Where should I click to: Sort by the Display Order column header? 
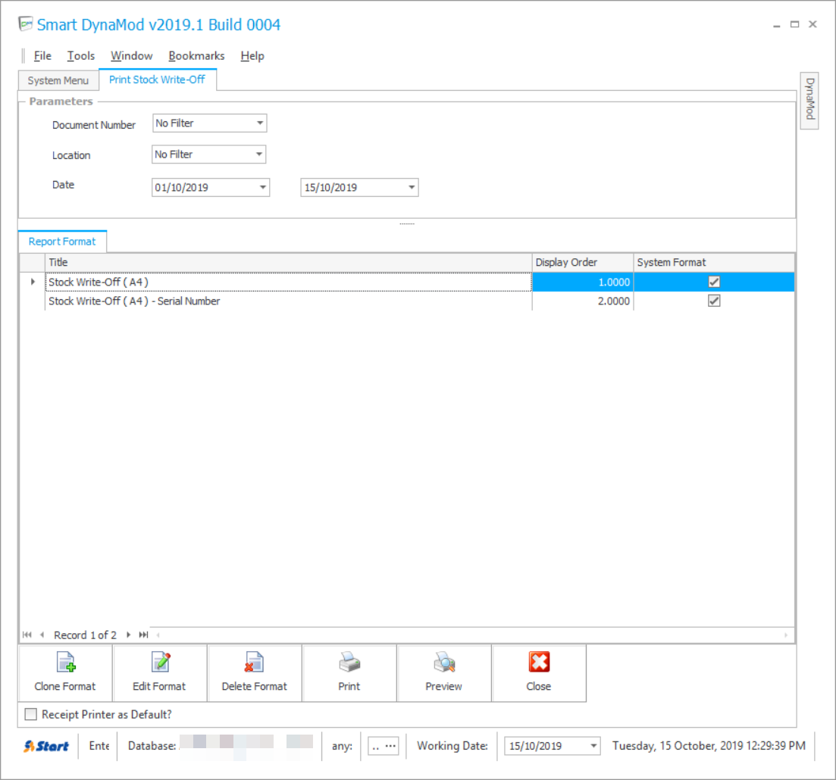click(583, 262)
